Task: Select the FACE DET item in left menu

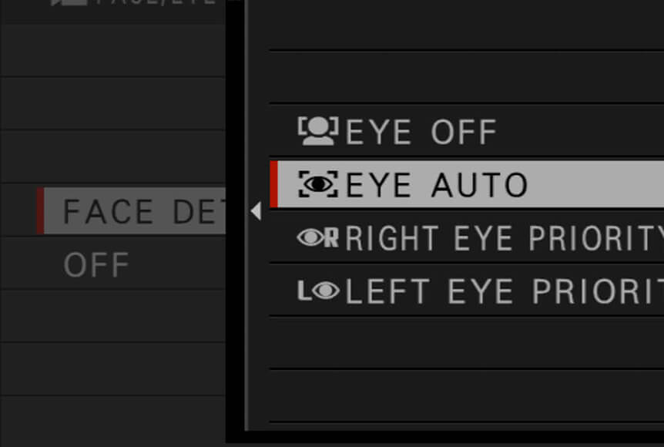Action: click(131, 210)
